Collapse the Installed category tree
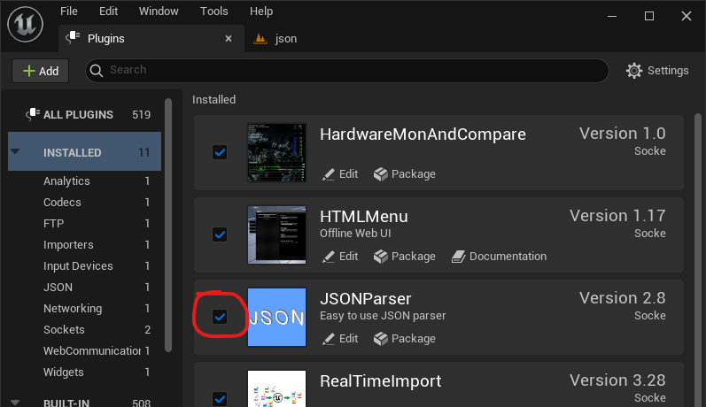706x407 pixels. coord(15,152)
